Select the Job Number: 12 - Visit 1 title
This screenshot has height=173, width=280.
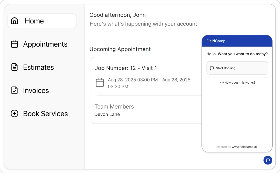[x=126, y=68]
